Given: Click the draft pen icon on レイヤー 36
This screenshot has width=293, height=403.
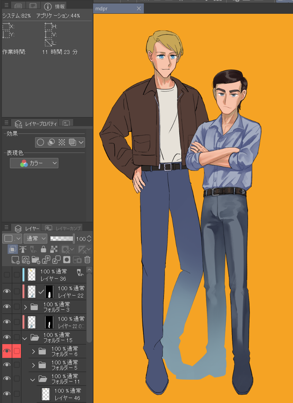Looking at the screenshot, I should (x=80, y=273).
